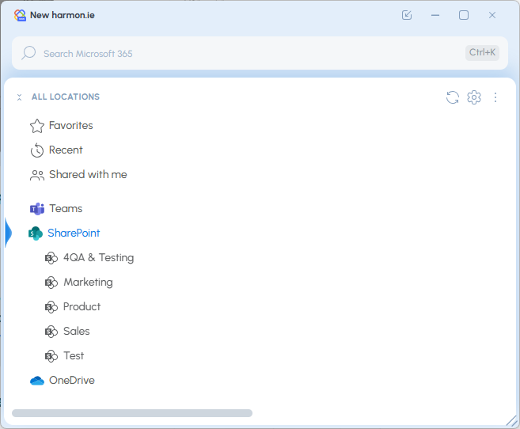
Task: Click the Ctrl+K shortcut badge
Action: [482, 52]
